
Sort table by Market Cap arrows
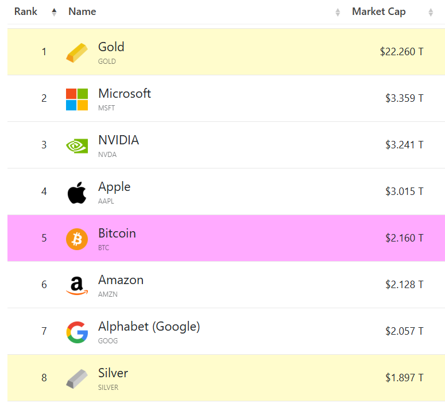431,12
